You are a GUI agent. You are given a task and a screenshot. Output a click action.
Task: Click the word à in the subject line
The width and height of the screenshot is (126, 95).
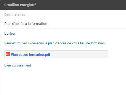[26, 24]
